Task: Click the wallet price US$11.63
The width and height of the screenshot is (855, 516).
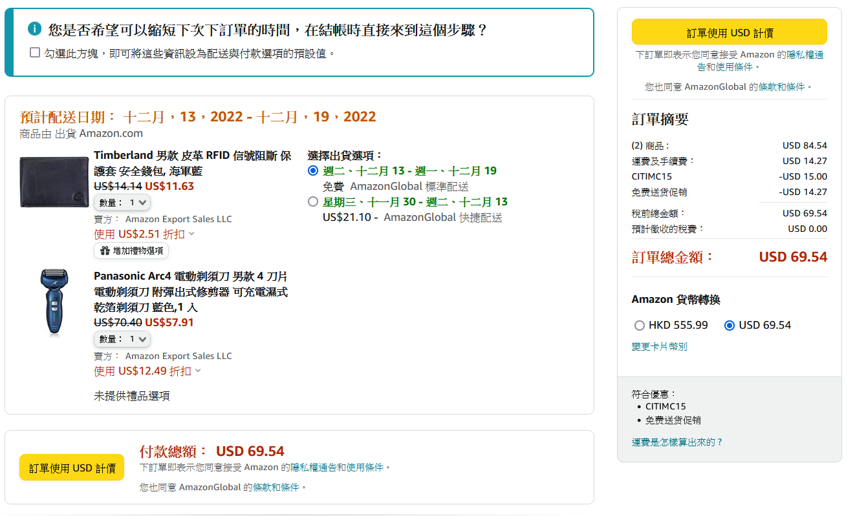Action: pos(169,186)
